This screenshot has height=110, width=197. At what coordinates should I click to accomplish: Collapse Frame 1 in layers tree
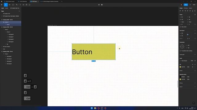click(4, 54)
